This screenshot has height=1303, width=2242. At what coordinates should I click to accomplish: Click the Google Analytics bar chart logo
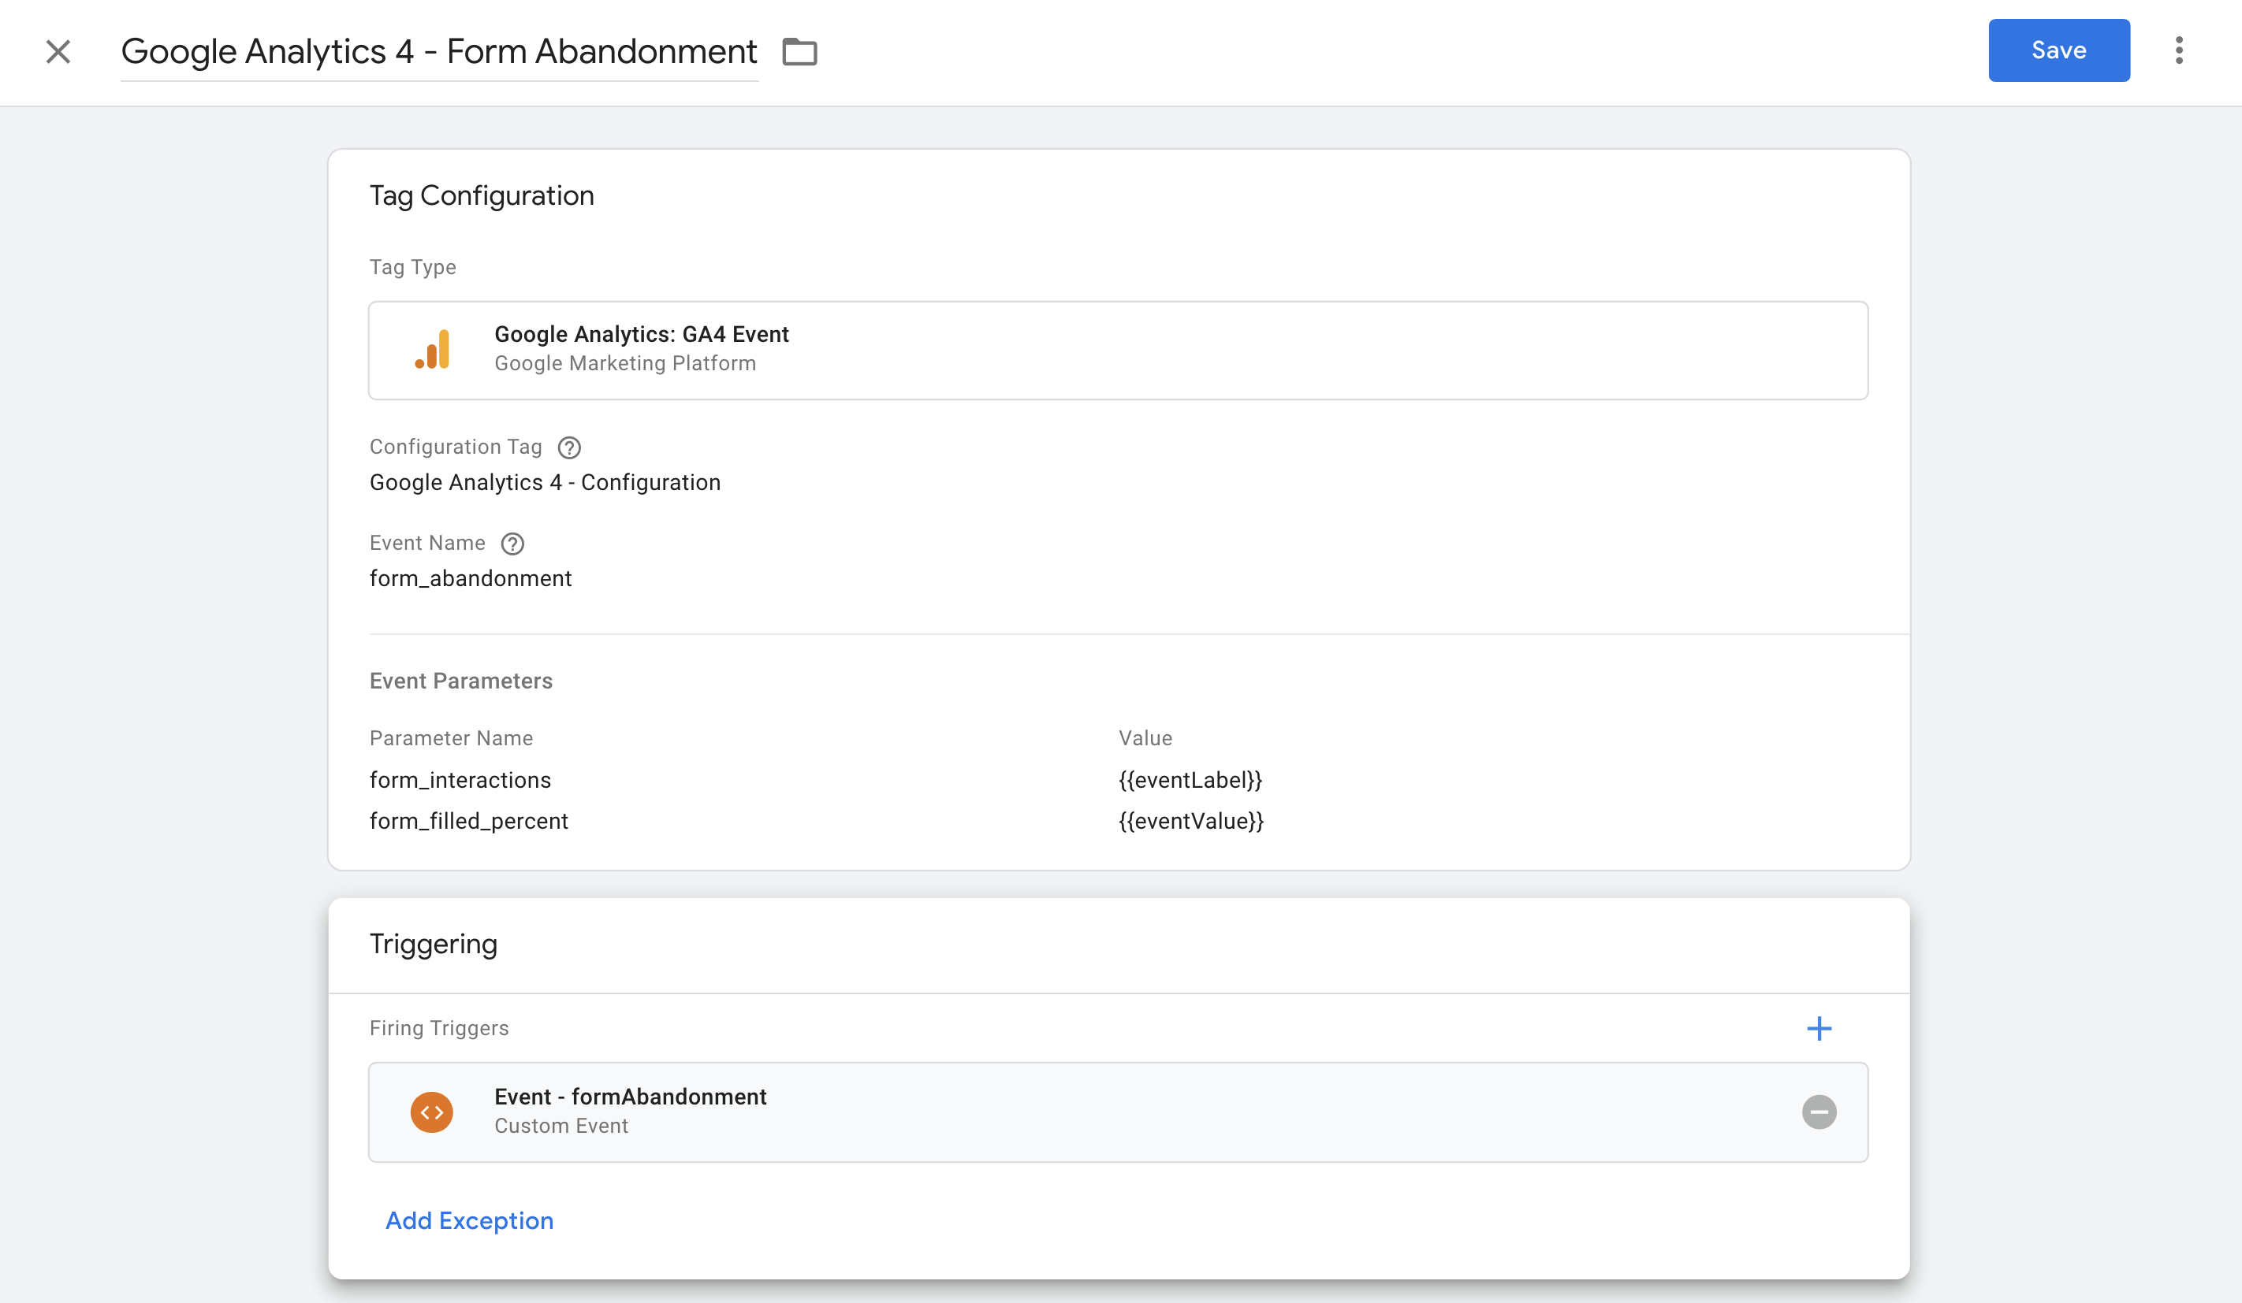[x=432, y=349]
